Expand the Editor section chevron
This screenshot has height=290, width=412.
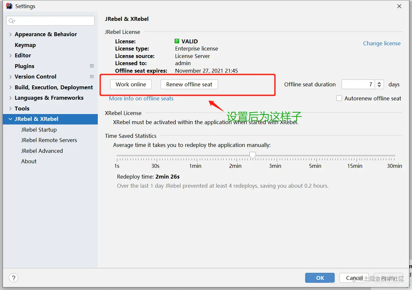[10, 55]
